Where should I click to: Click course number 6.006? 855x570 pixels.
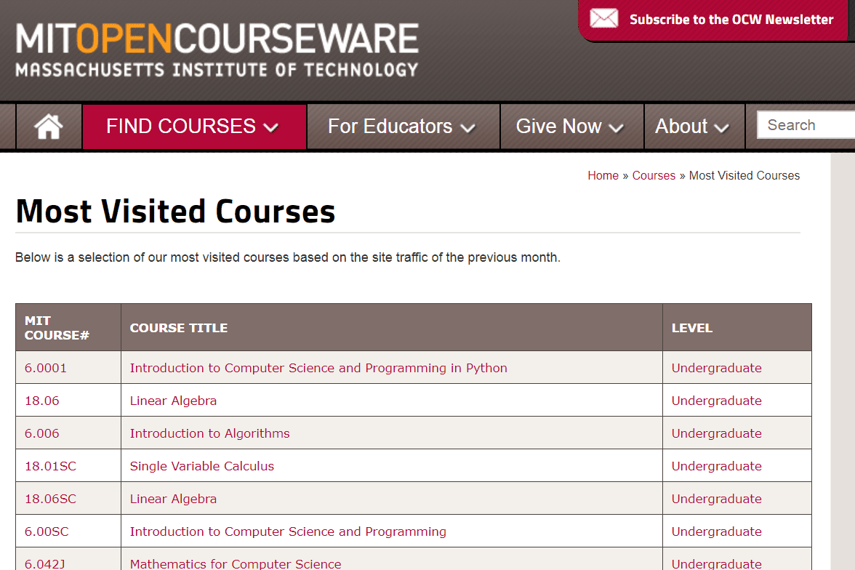(42, 433)
